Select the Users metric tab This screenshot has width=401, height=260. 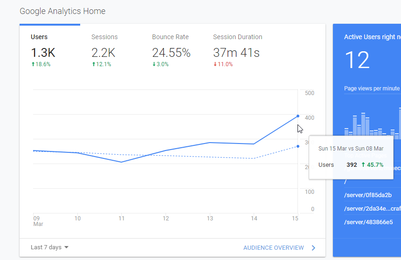40,50
